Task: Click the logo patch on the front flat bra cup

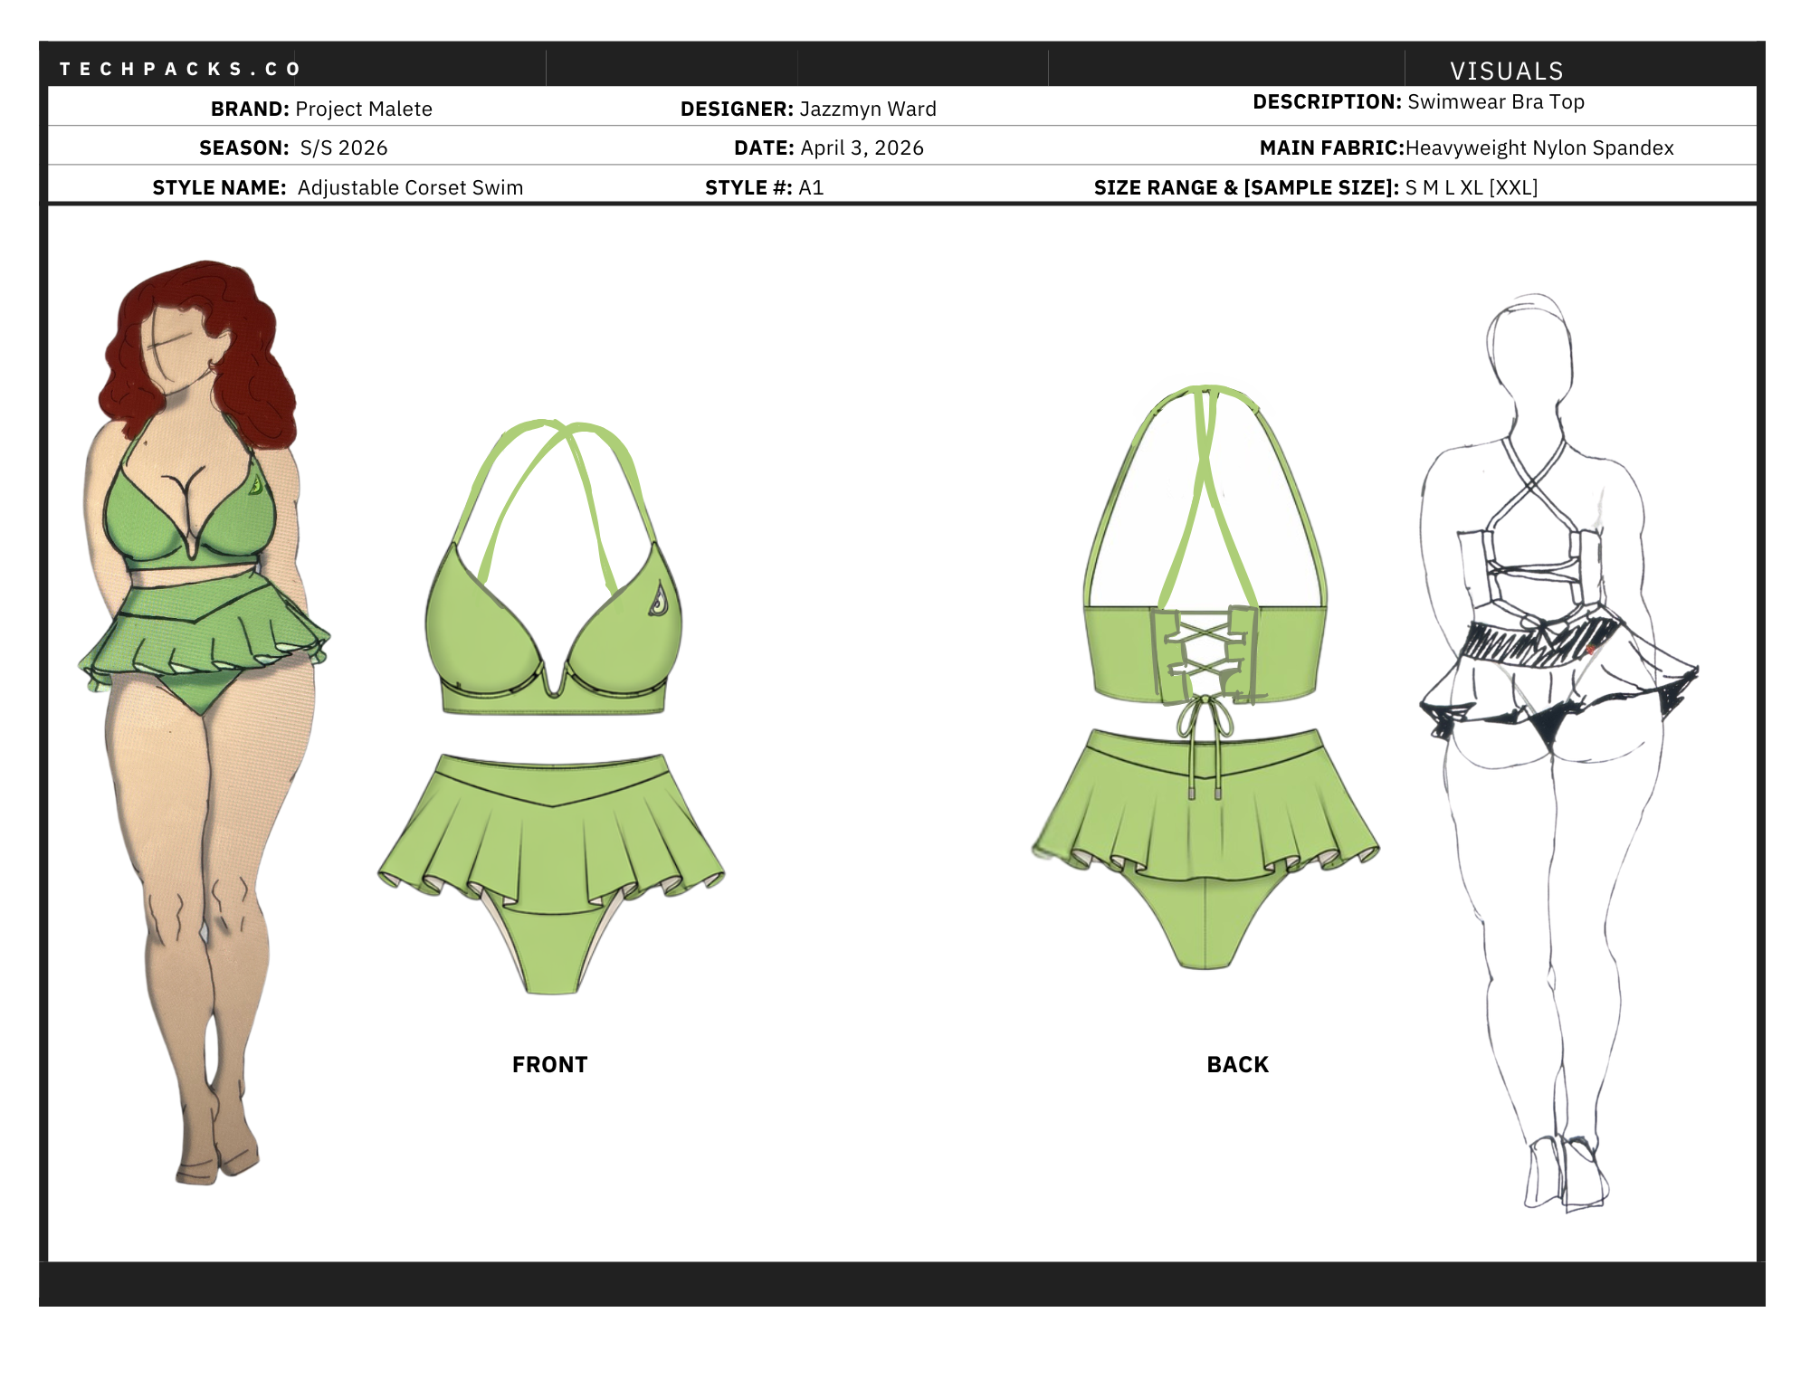Action: click(x=659, y=599)
